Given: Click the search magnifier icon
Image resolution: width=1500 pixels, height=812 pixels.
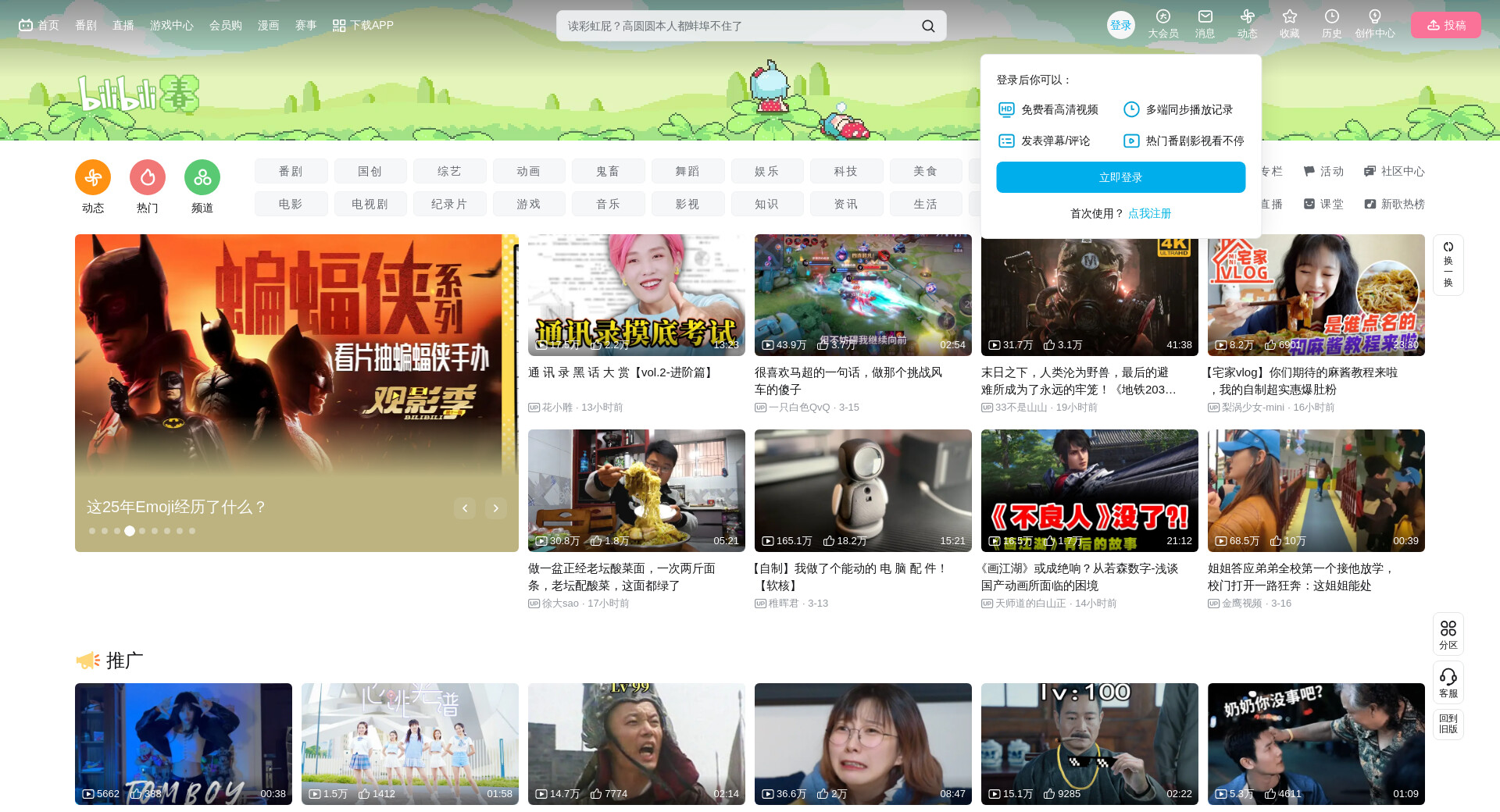Looking at the screenshot, I should pos(928,26).
